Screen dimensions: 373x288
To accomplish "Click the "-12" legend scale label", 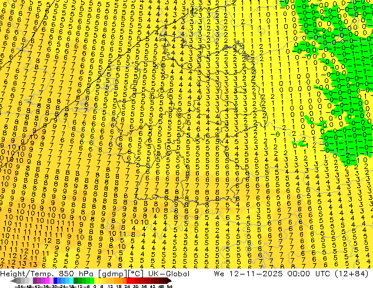I will 78,286.
